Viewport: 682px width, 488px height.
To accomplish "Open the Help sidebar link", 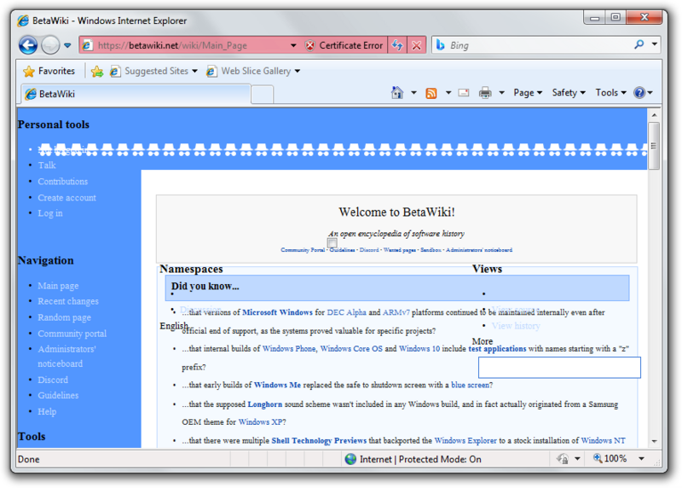I will click(47, 411).
